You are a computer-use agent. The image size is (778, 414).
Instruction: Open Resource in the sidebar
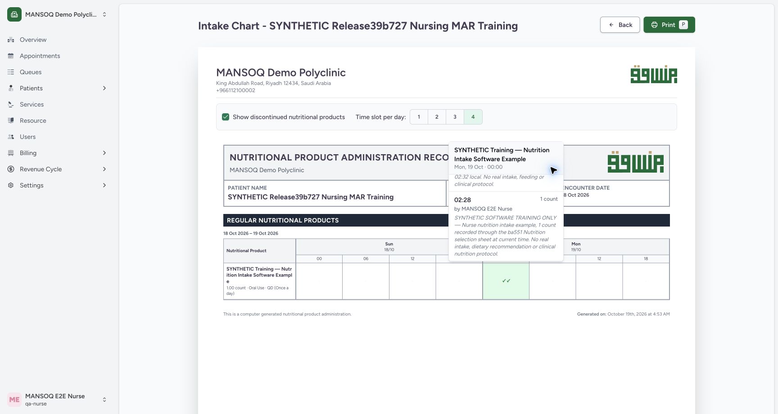(x=58, y=120)
